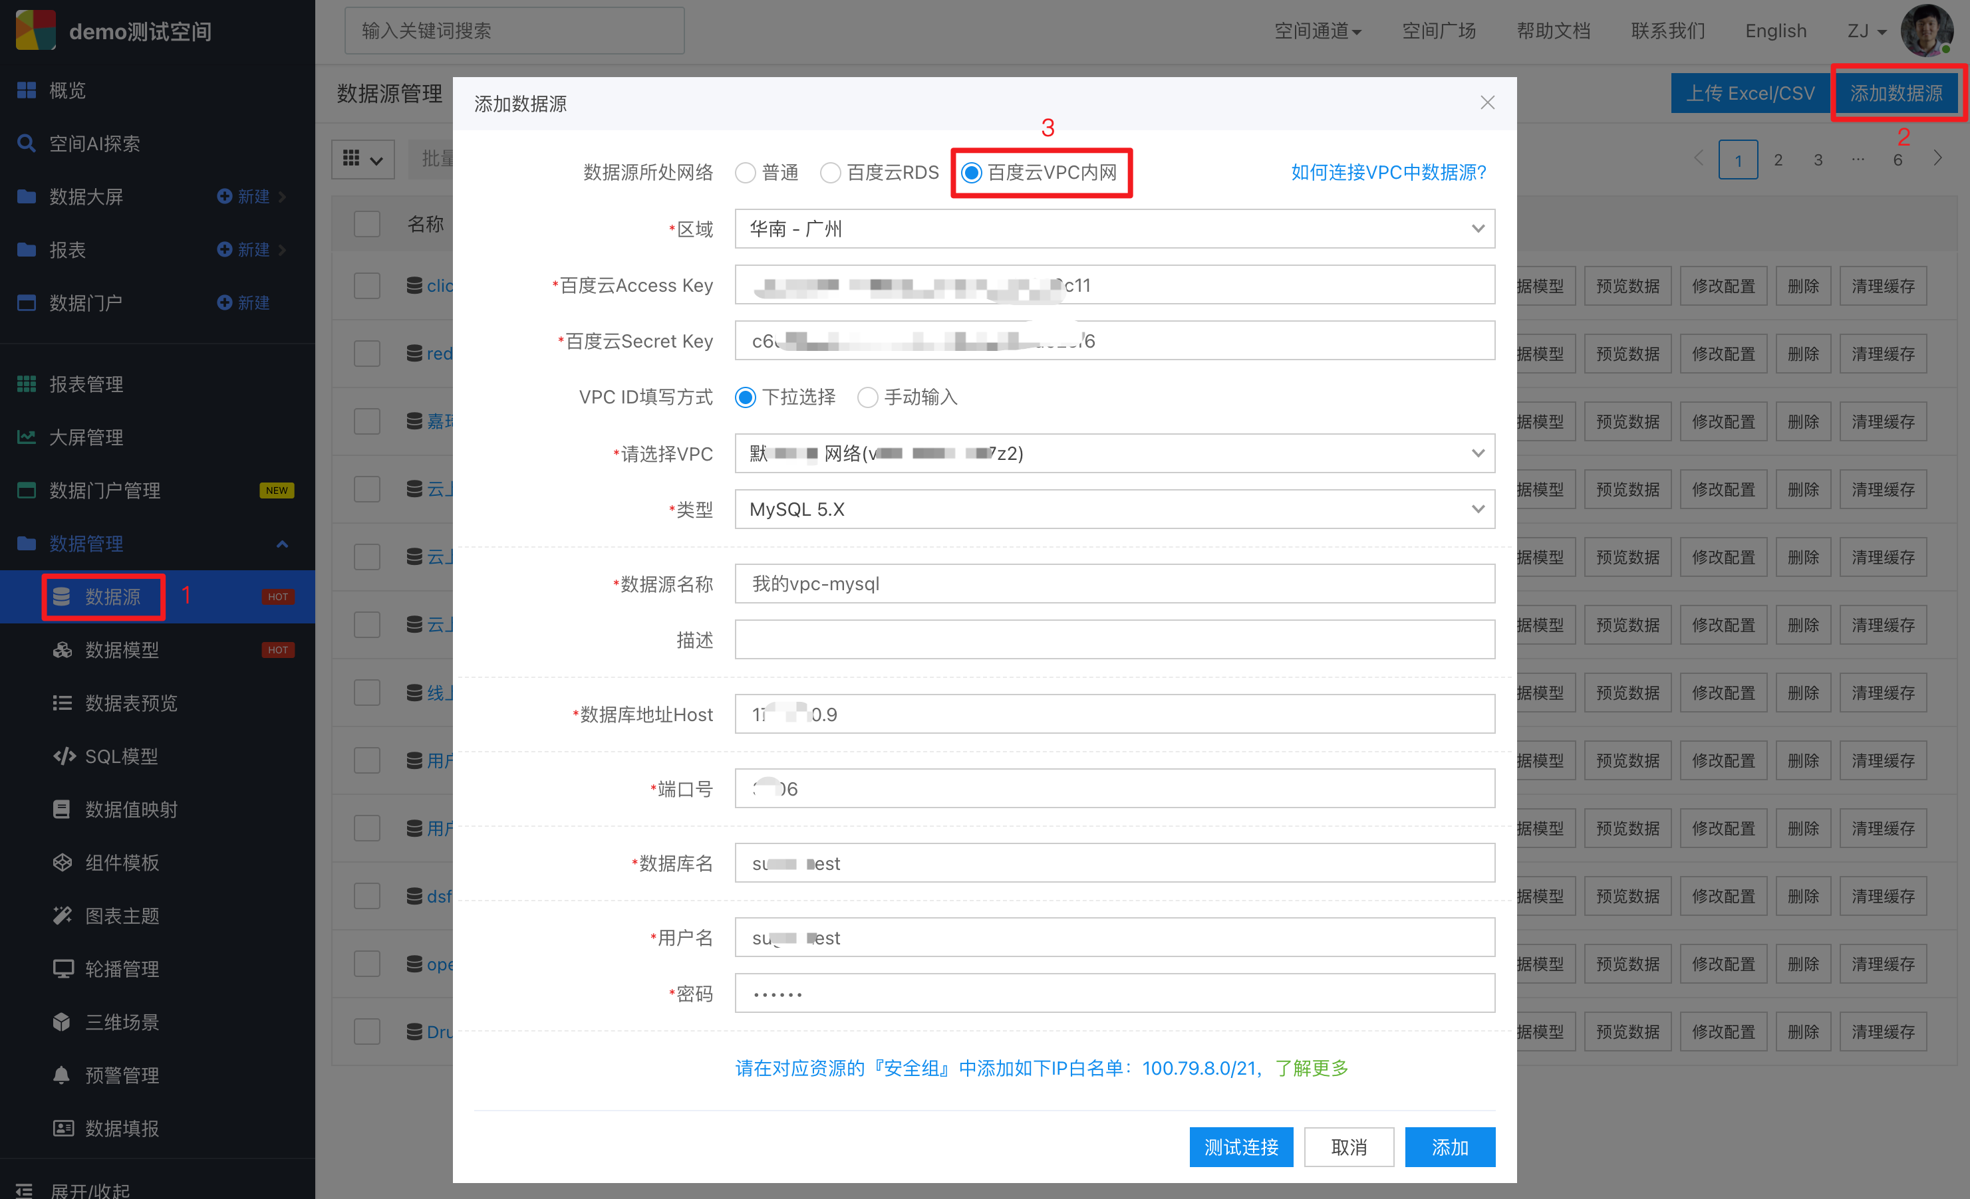Go to next page with right arrow
Image resolution: width=1970 pixels, height=1199 pixels.
[1938, 158]
